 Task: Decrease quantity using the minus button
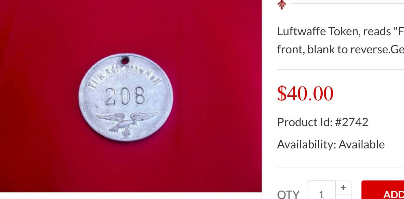click(343, 197)
